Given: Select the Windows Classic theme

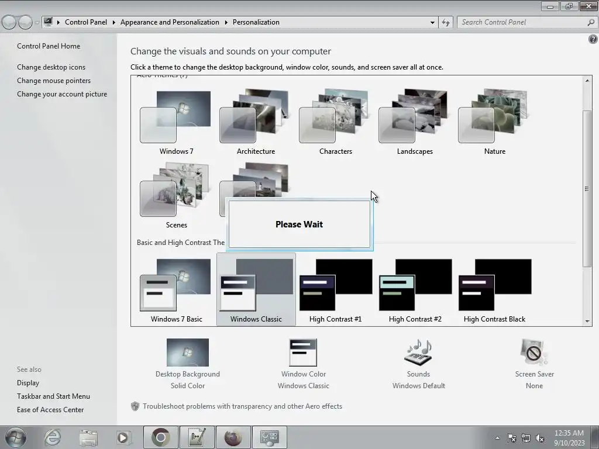Looking at the screenshot, I should 256,290.
